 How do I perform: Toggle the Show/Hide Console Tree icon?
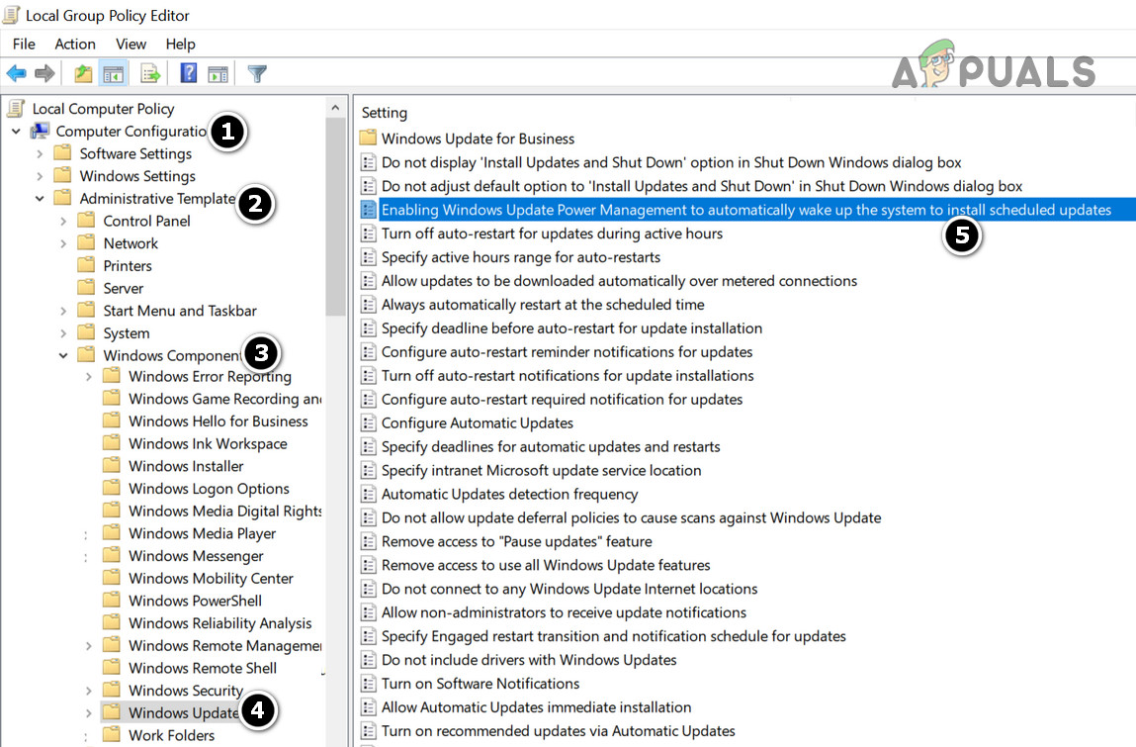[114, 73]
